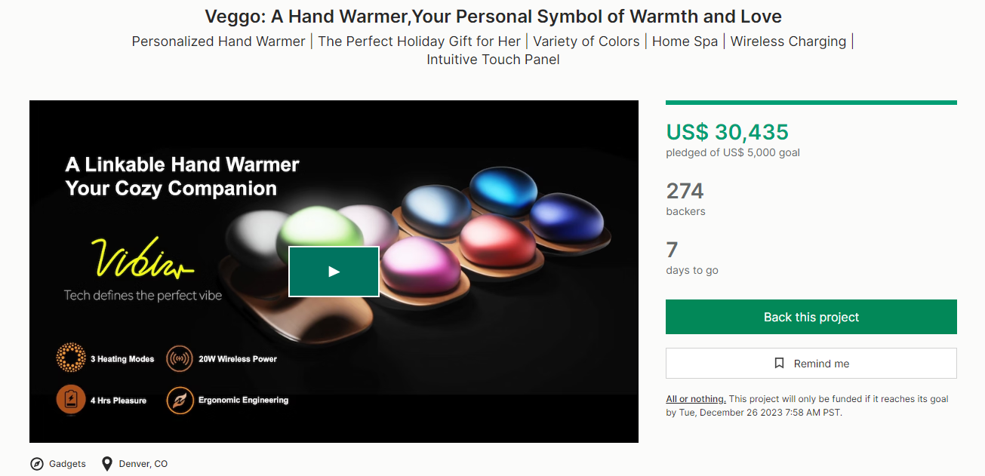Play the Veggo campaign video
Image resolution: width=985 pixels, height=476 pixels.
click(x=334, y=272)
